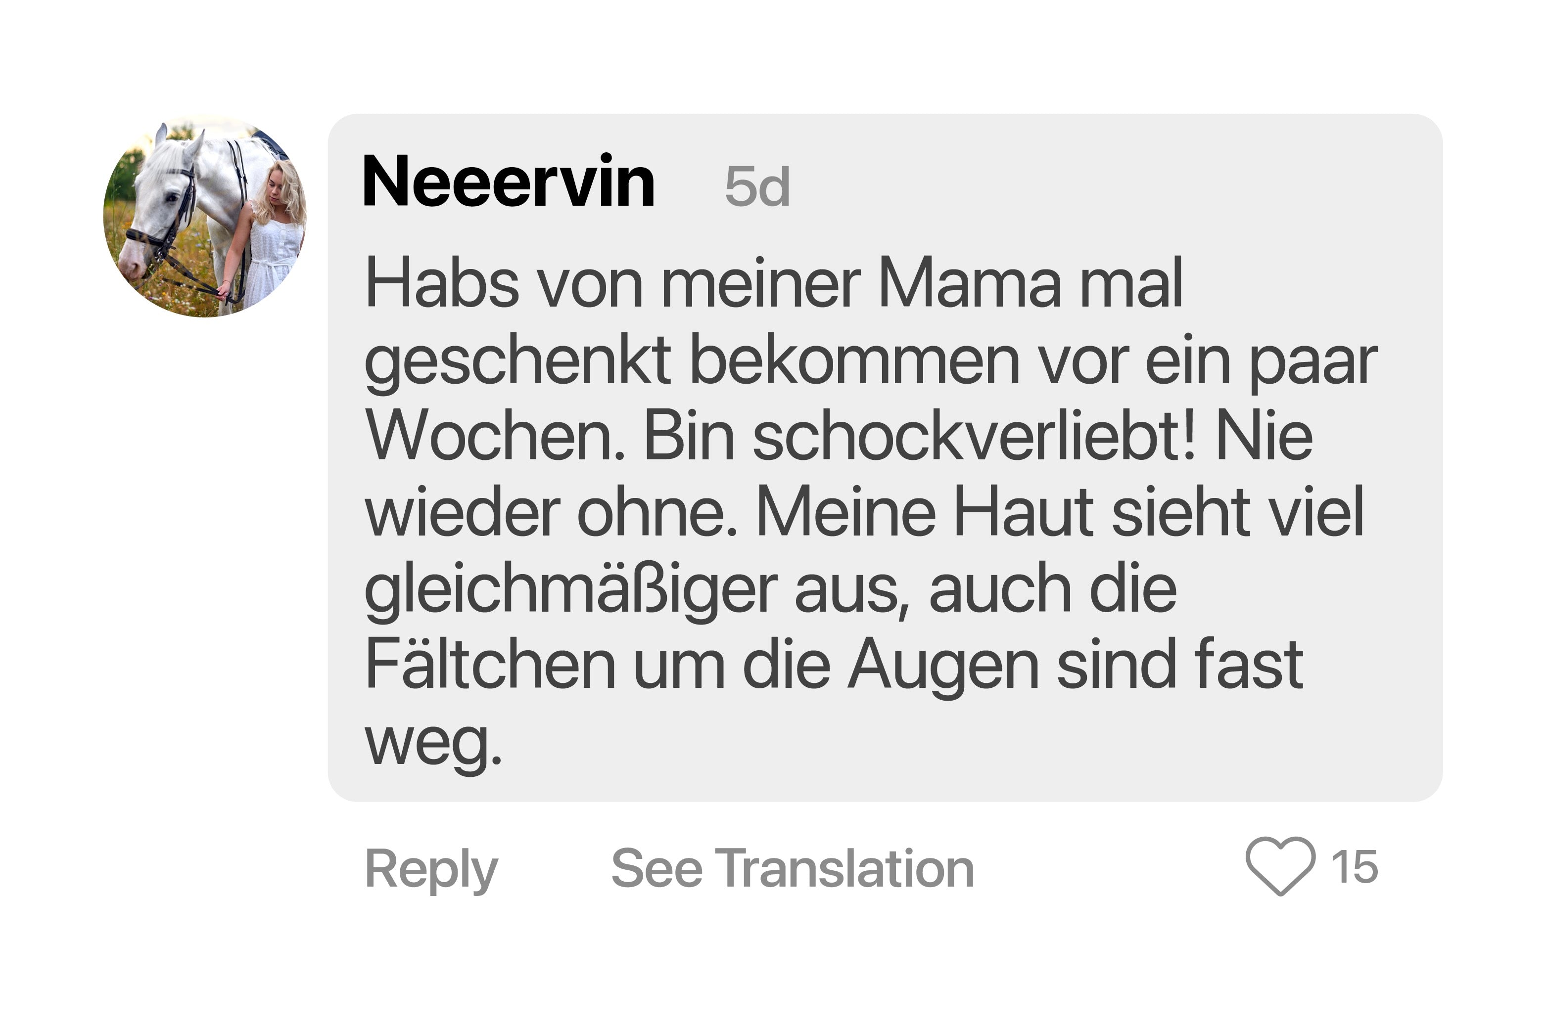Click "Meine Haut sieht viel" text
The height and width of the screenshot is (1030, 1546).
(x=1060, y=512)
